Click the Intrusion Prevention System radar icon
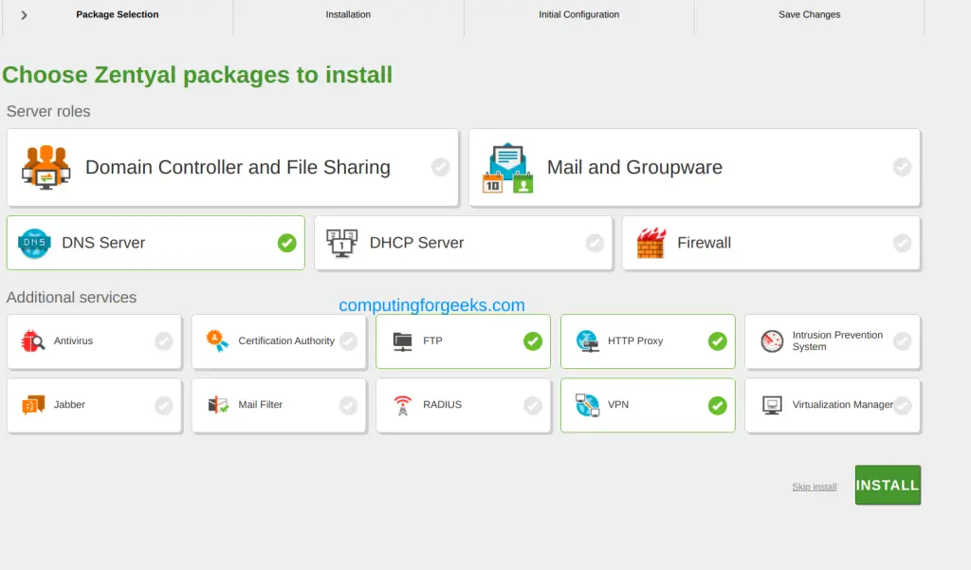 (772, 341)
